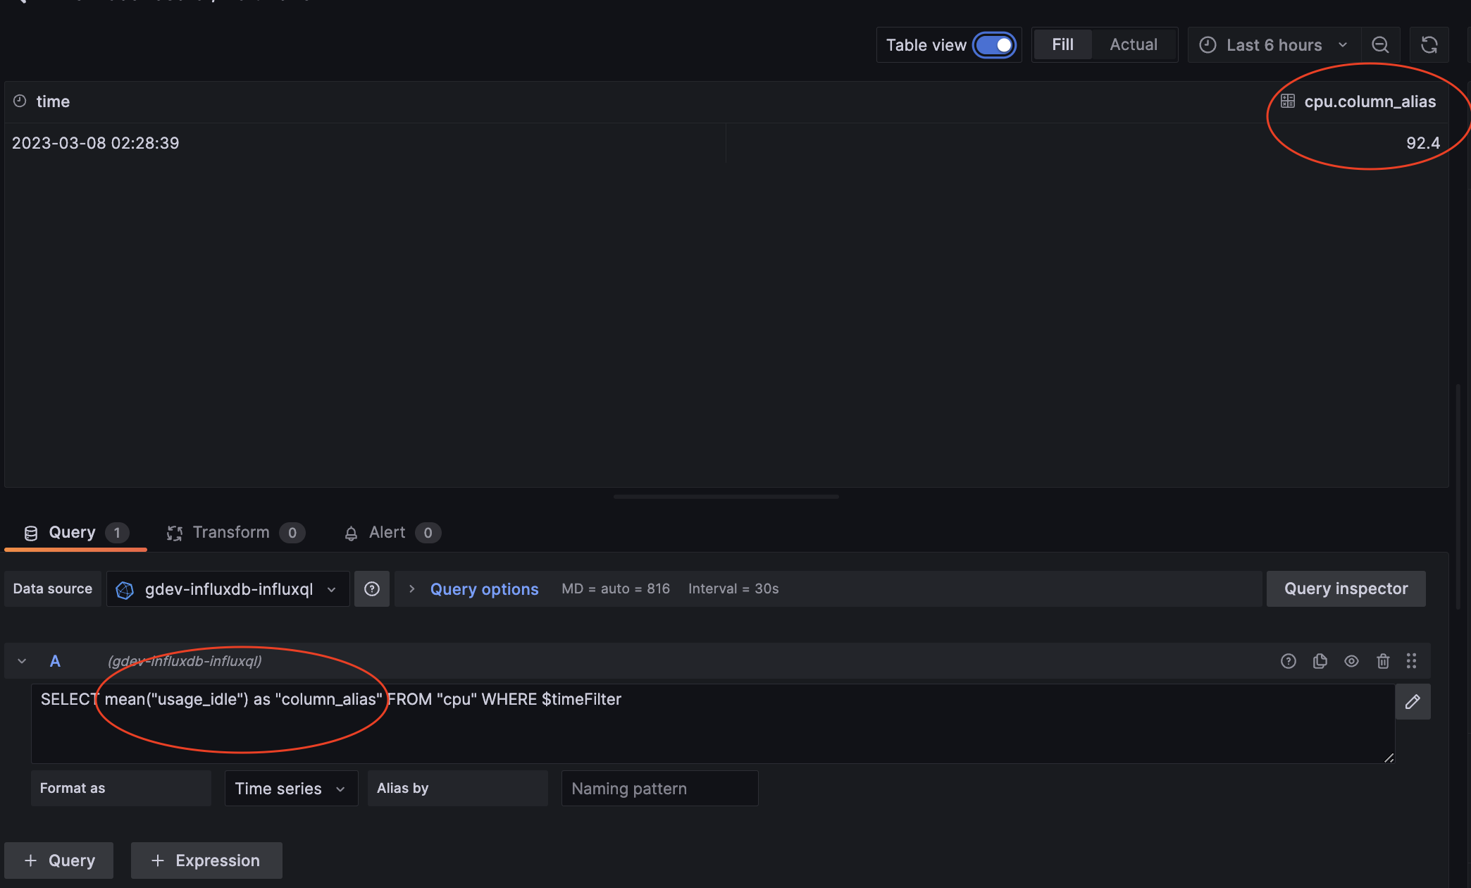Open datasource help circle icon

point(372,588)
